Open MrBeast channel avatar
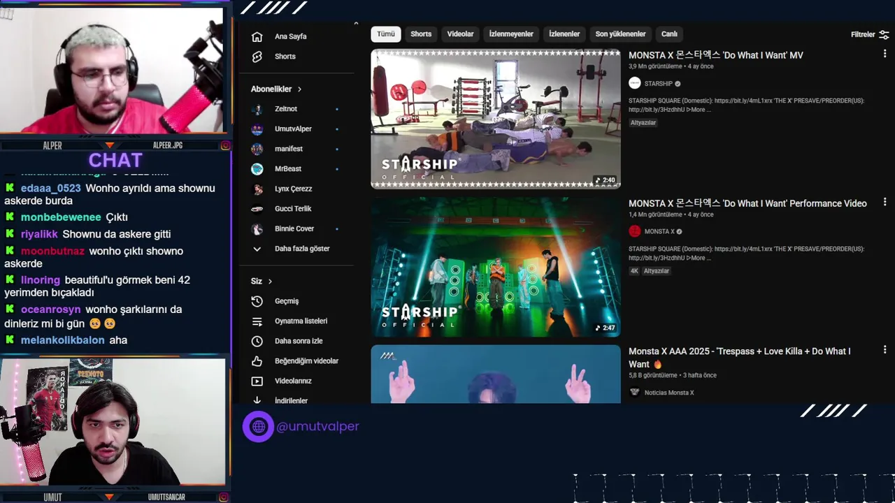Screen dimensions: 895x503 [257, 169]
